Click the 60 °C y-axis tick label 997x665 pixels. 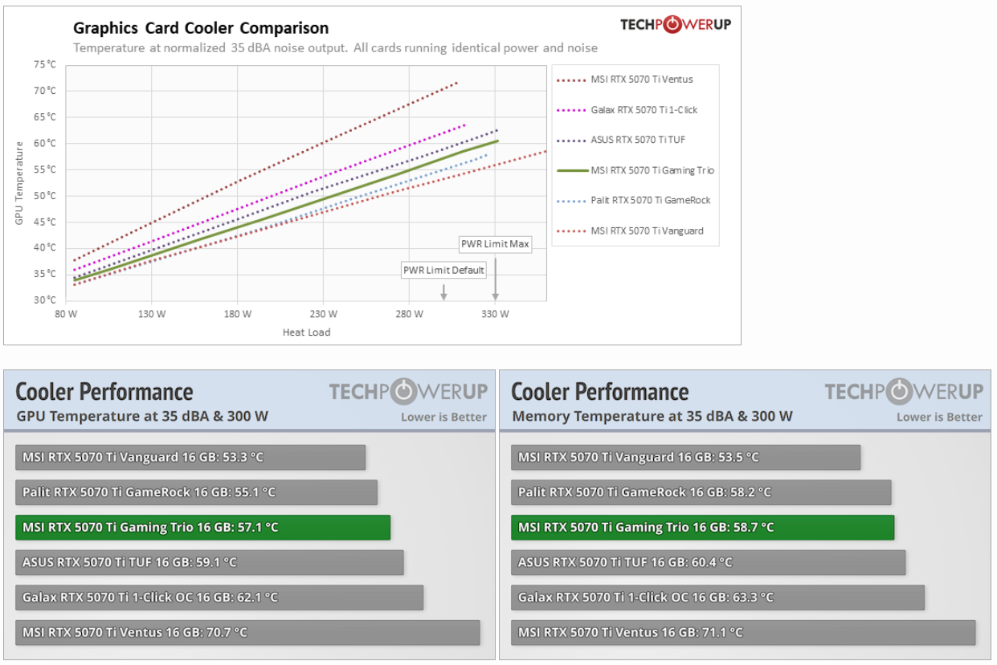tap(45, 143)
